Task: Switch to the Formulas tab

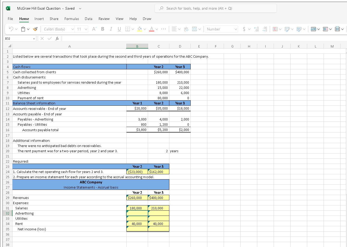Action: [x=72, y=19]
